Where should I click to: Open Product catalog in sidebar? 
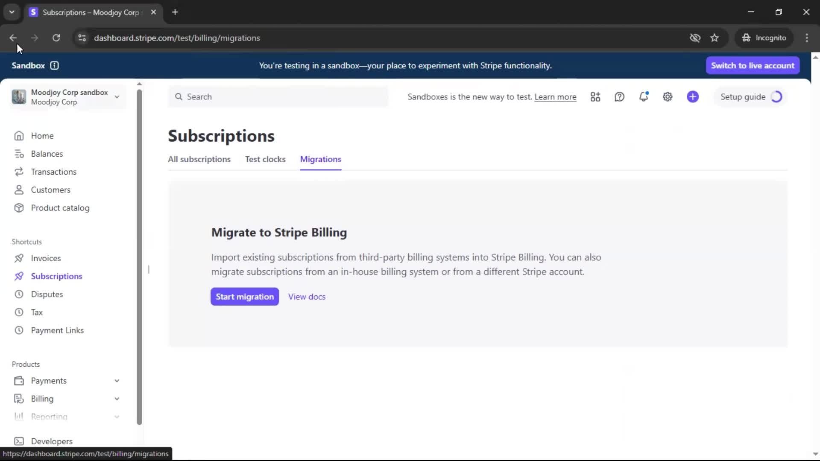(x=60, y=208)
